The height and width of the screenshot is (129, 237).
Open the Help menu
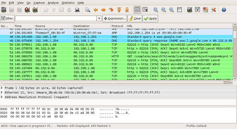pos(81,3)
